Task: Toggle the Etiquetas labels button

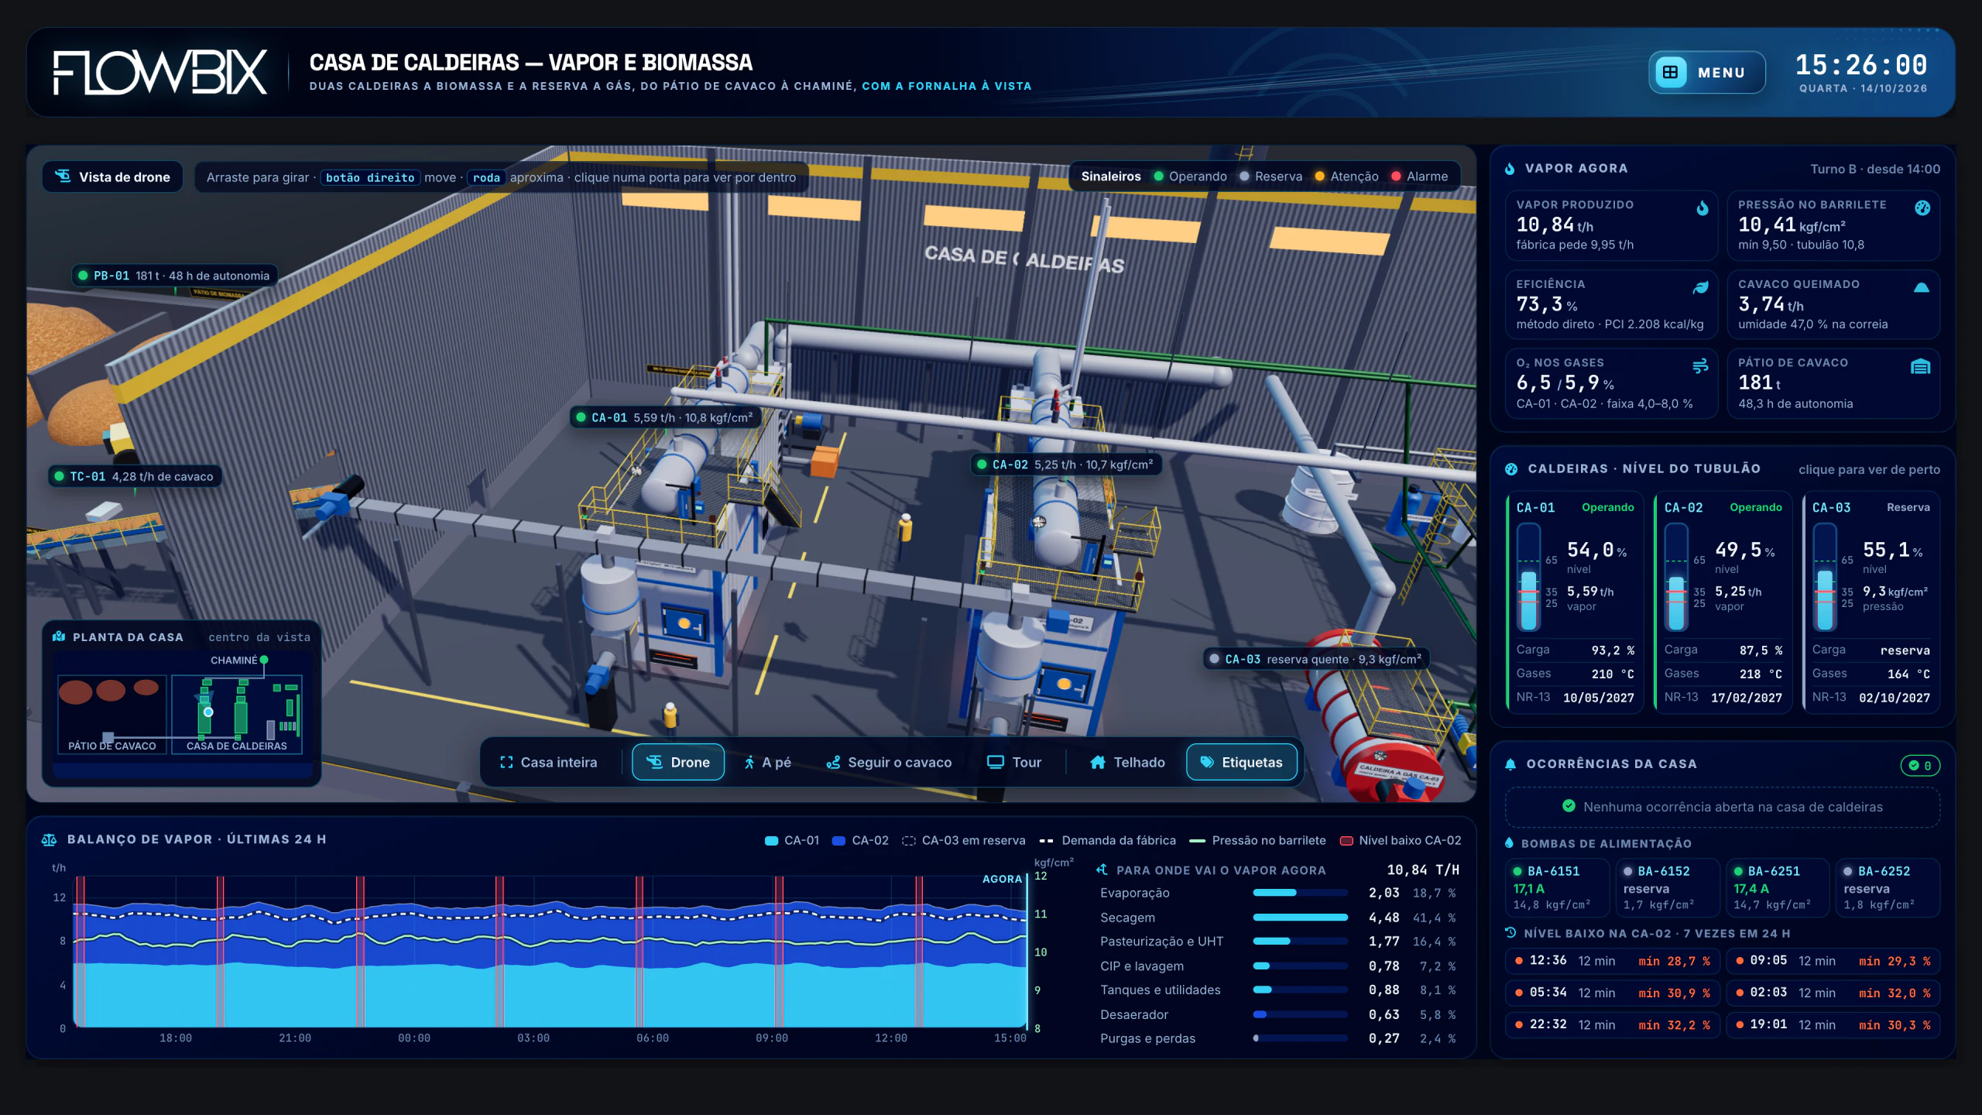Action: click(x=1242, y=763)
